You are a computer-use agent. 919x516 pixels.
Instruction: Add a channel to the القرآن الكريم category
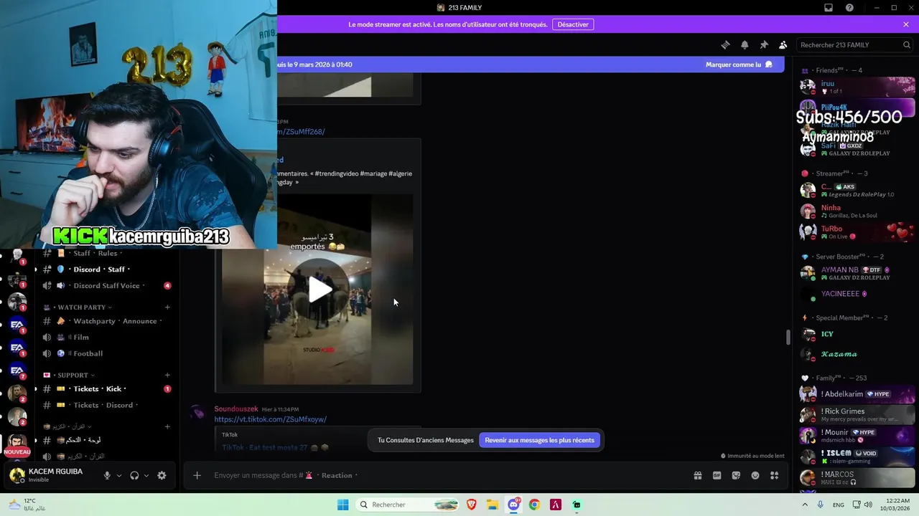coord(167,427)
